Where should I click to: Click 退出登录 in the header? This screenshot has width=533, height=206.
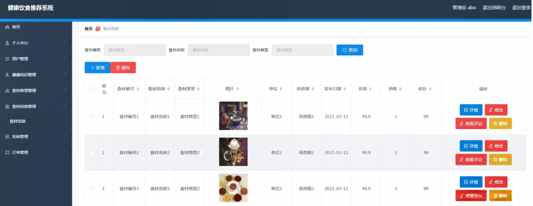pos(522,8)
